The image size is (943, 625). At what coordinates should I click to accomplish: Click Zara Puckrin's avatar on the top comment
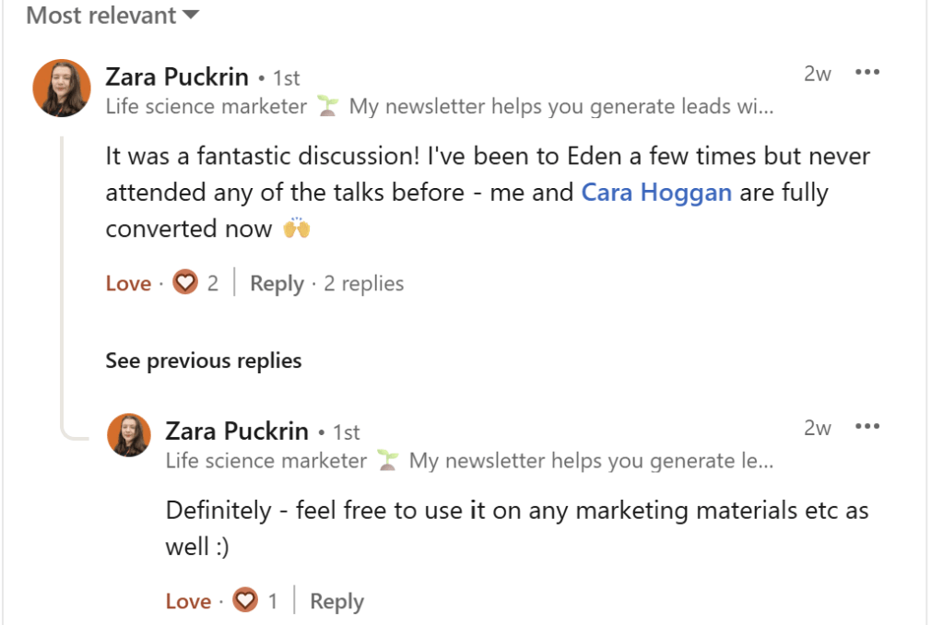(62, 88)
